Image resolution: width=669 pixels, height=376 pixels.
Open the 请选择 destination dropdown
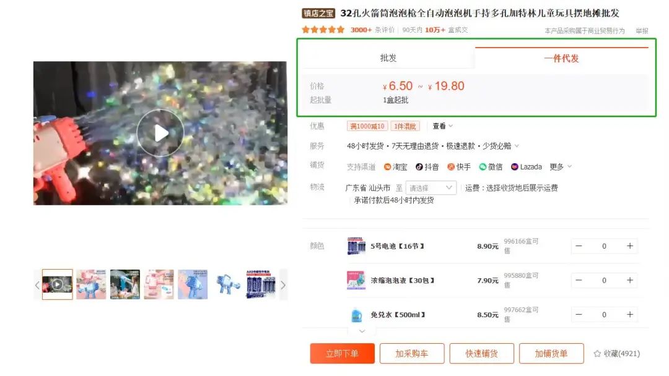pos(431,188)
